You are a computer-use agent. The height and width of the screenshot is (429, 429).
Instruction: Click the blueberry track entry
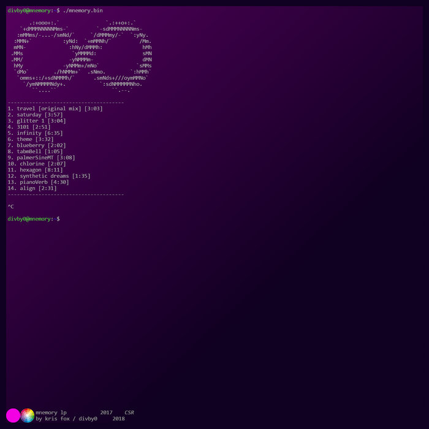click(x=36, y=145)
